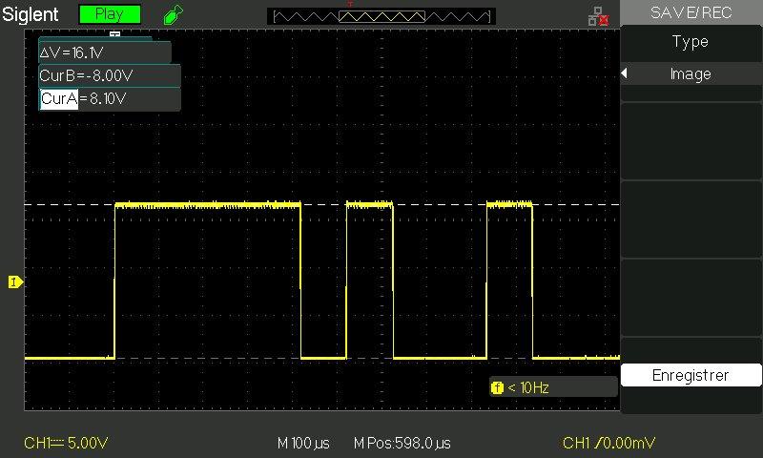Click the waveform memory overview bar
Image resolution: width=763 pixels, height=458 pixels.
381,16
